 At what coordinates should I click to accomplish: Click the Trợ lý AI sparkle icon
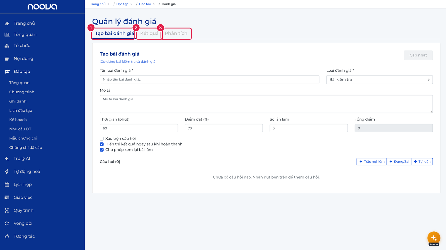[x=7, y=159]
